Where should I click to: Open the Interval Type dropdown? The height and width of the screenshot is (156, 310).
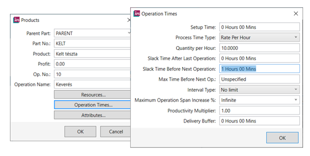point(296,90)
